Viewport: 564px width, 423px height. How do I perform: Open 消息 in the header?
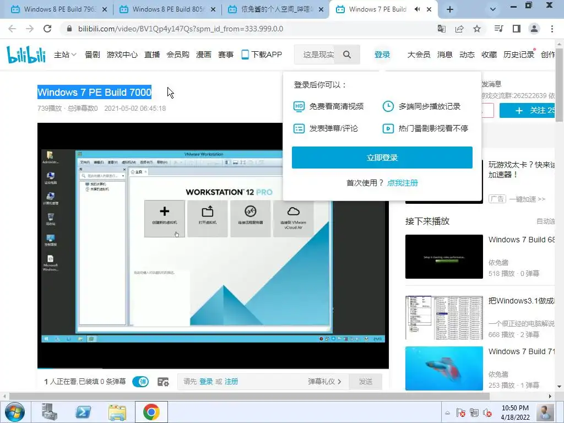coord(444,55)
